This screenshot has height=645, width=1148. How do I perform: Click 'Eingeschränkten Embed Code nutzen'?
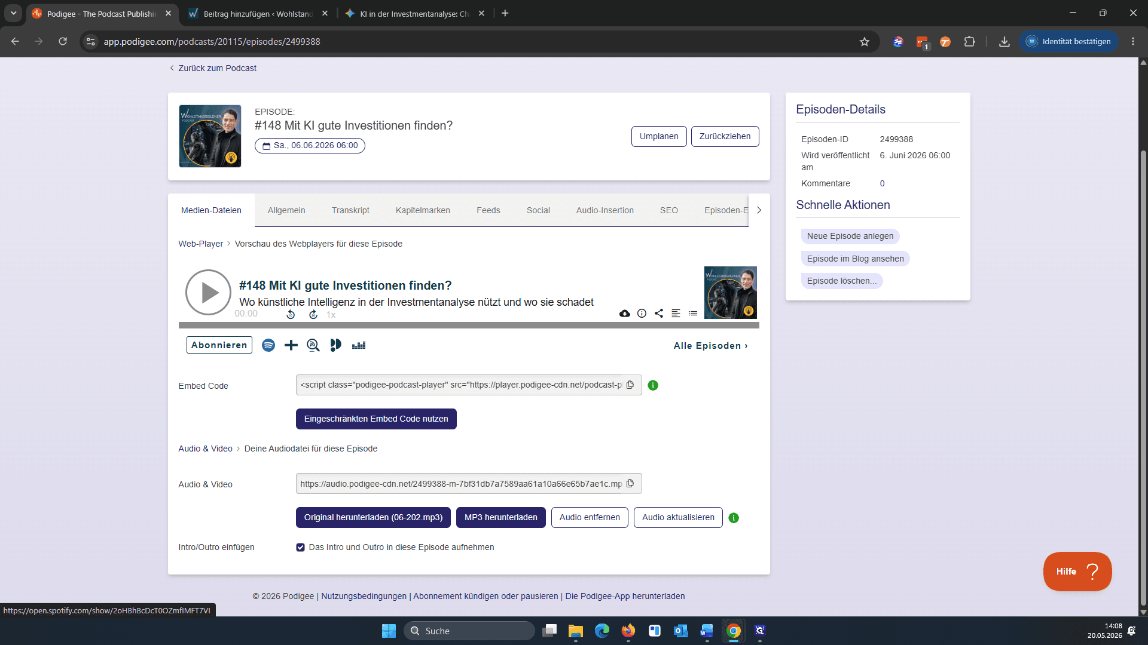[x=376, y=419]
